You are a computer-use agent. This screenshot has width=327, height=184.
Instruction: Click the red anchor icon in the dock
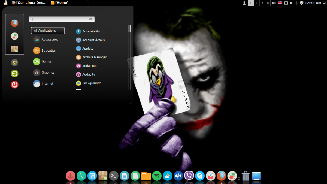point(71,176)
